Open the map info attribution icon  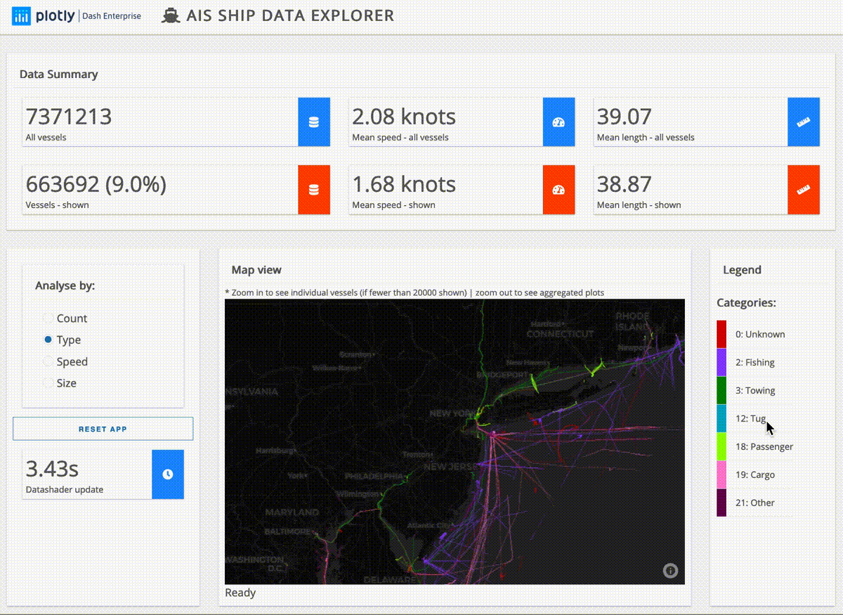tap(670, 571)
